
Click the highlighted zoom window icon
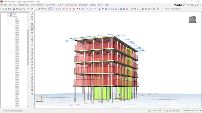point(32,27)
